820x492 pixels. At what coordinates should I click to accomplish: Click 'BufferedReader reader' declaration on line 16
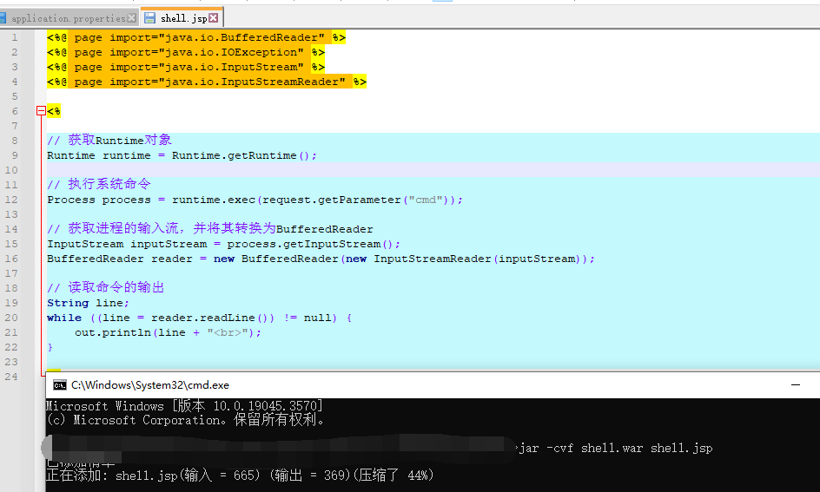[x=120, y=259]
